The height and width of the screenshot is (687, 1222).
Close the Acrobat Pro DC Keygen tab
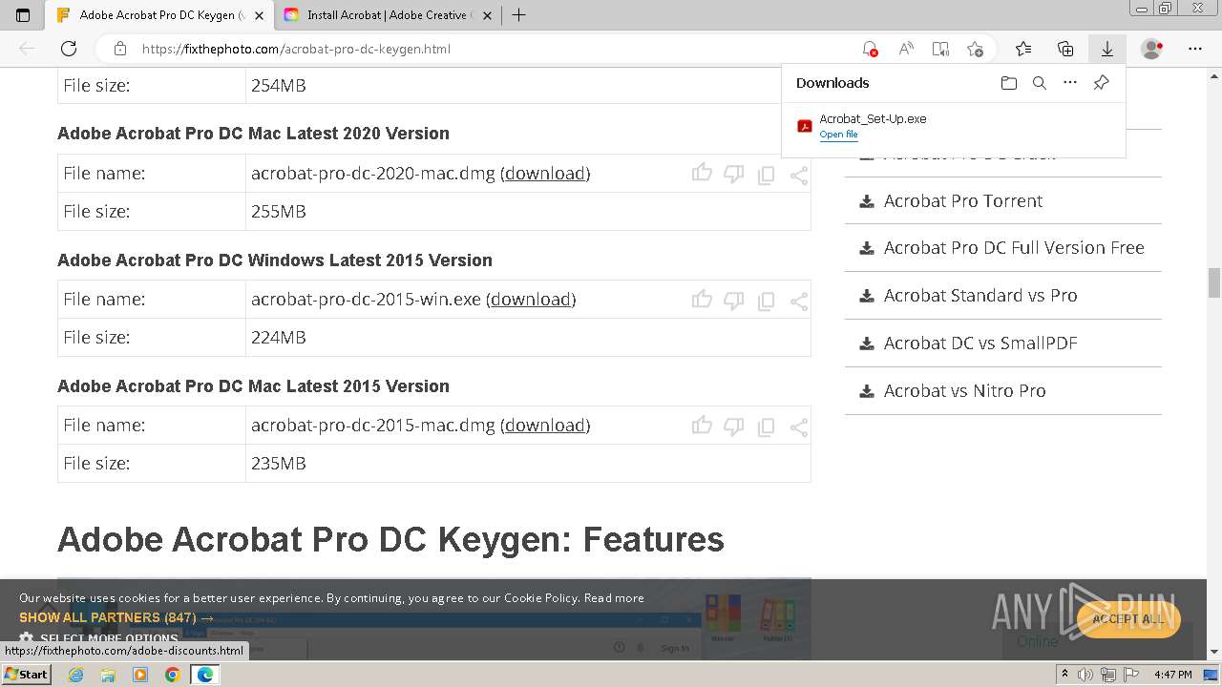tap(259, 15)
